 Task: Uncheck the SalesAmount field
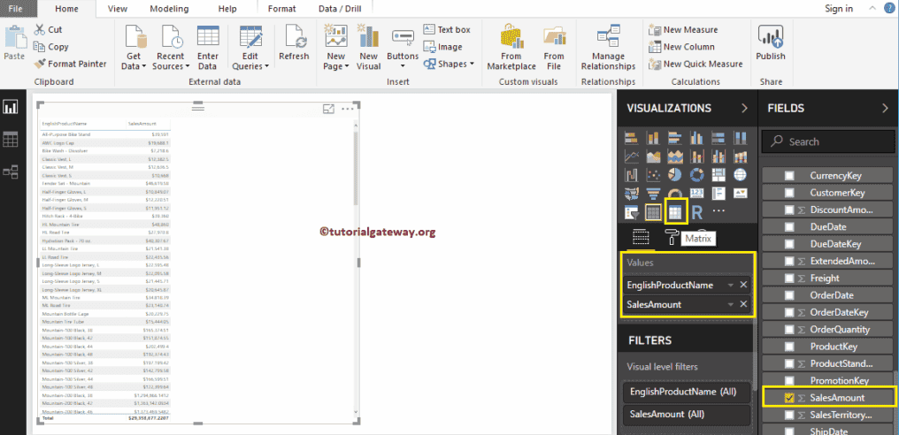789,398
